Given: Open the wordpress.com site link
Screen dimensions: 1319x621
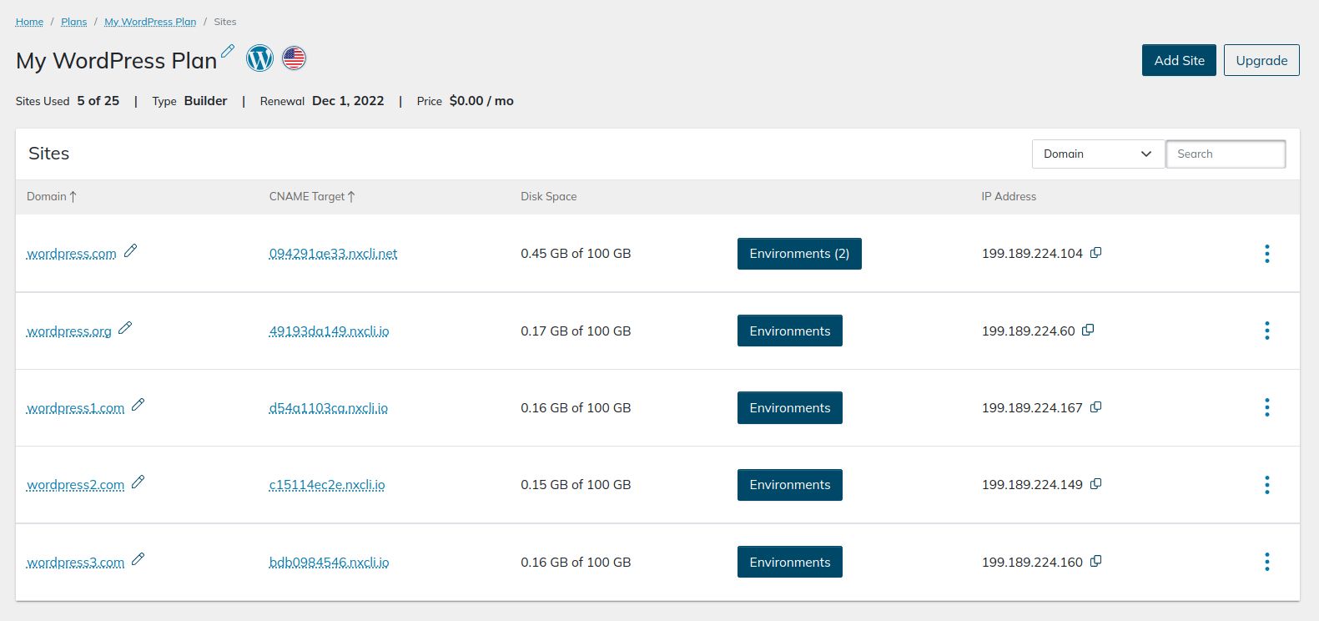Looking at the screenshot, I should tap(72, 254).
